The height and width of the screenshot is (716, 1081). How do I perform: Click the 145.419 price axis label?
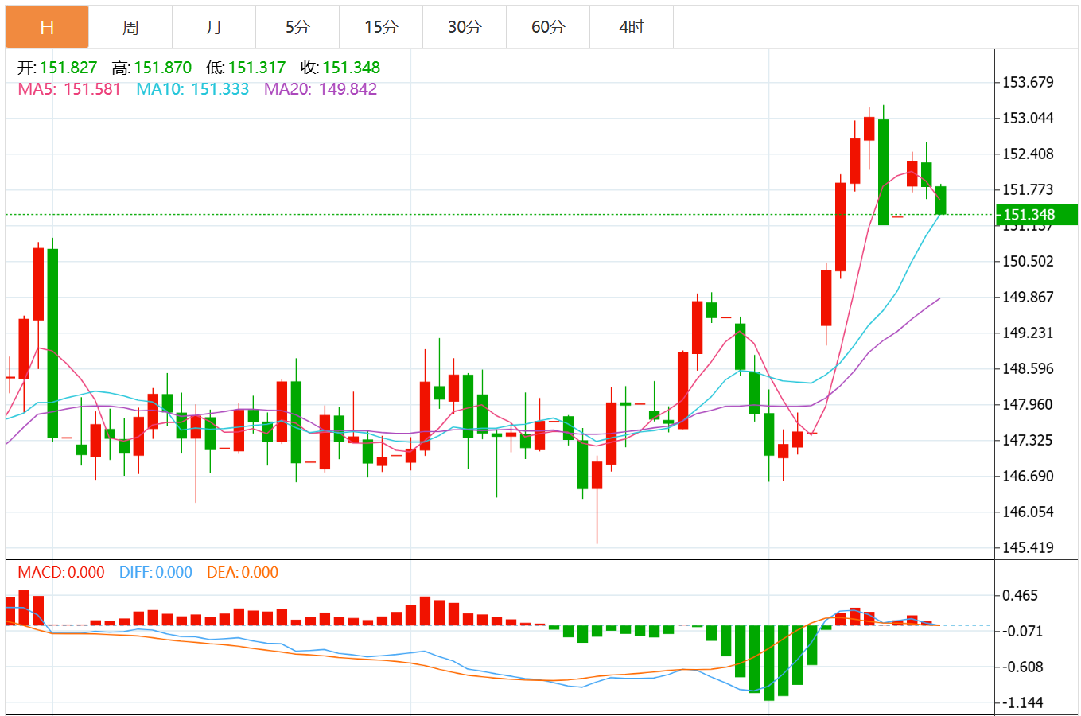click(x=1028, y=547)
